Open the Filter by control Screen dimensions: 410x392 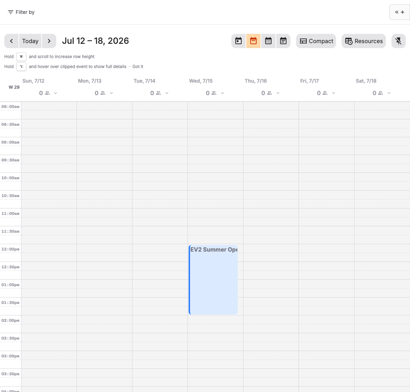click(x=21, y=12)
